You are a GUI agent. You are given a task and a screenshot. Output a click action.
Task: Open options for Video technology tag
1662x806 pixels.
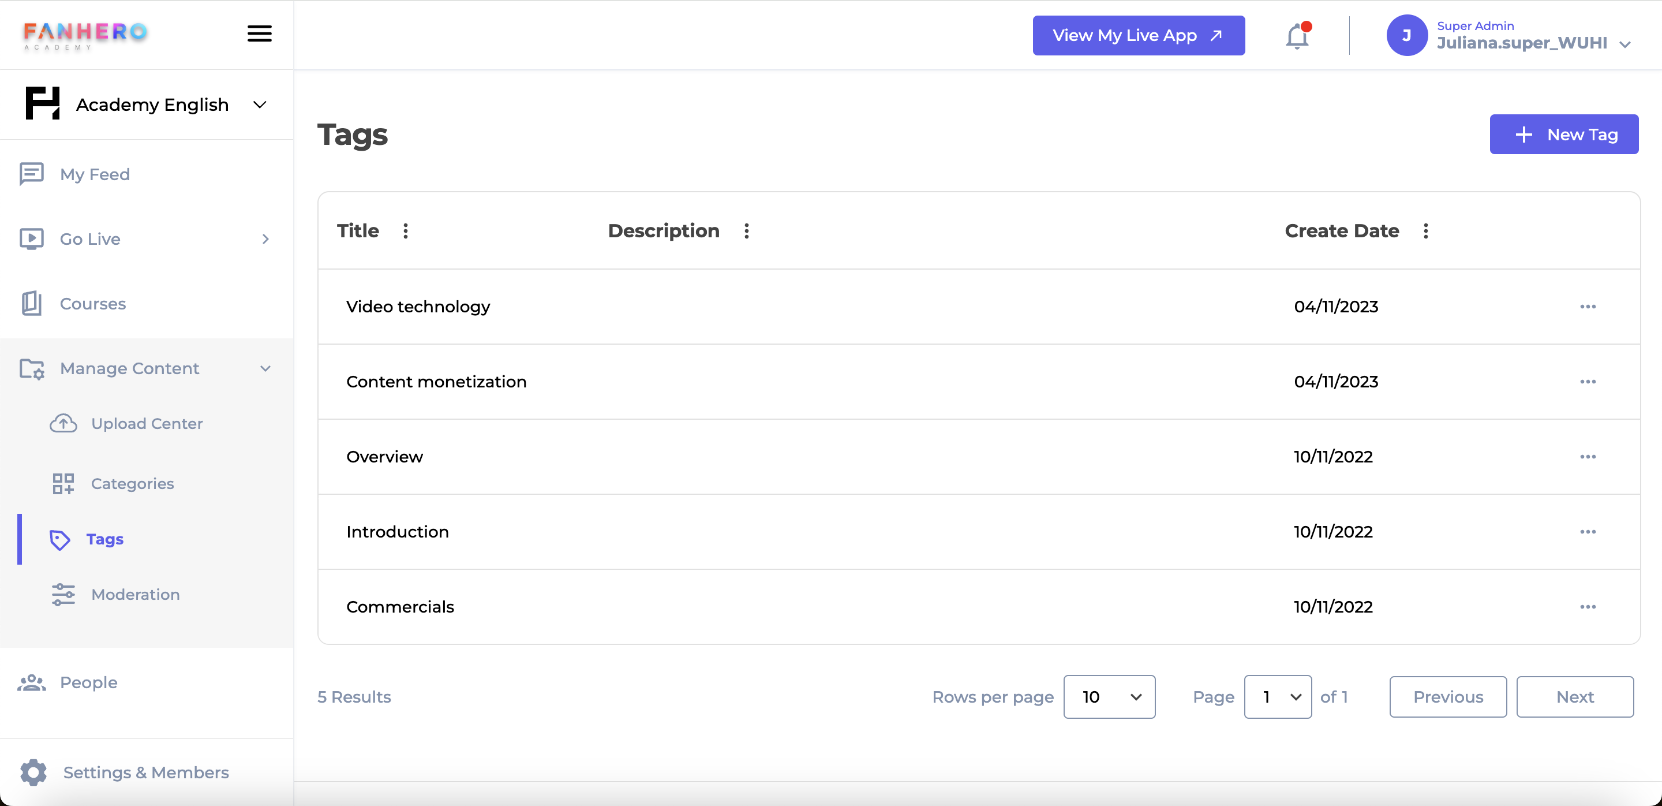click(x=1589, y=307)
